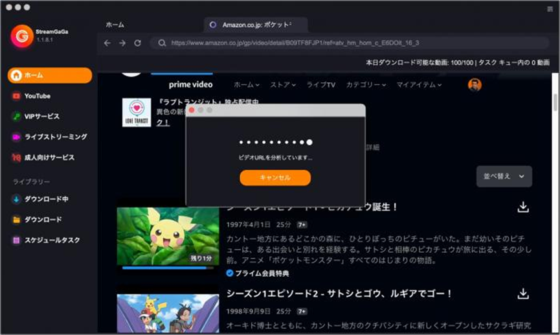This screenshot has height=335, width=560.
Task: Click the 1997年4月1日 25分 episode date text
Action: pos(258,225)
